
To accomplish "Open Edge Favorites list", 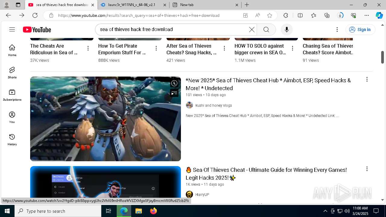I will (x=314, y=15).
